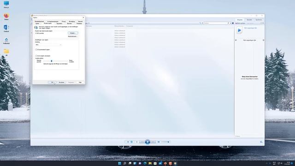This screenshot has height=166, width=295.
Task: Click the Next track button
Action: 153,142
